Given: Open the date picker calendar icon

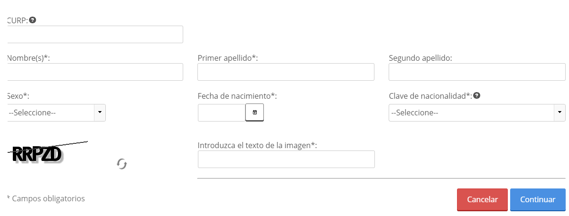Looking at the screenshot, I should (x=254, y=113).
